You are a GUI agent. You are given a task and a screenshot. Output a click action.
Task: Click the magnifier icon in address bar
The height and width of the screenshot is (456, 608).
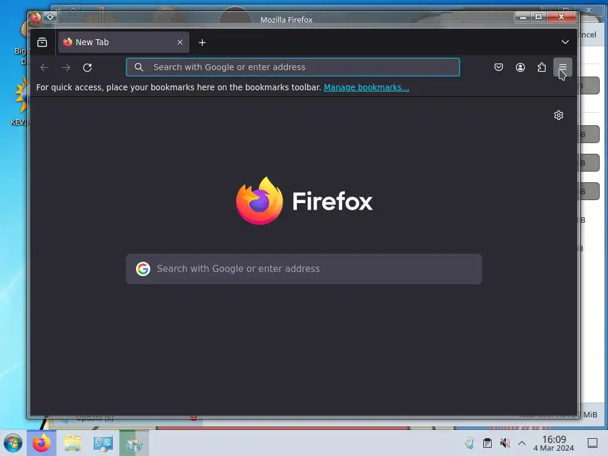point(139,67)
